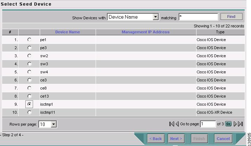Image resolution: width=251 pixels, height=146 pixels.
Task: Click the device name text pe3
Action: coord(43,48)
